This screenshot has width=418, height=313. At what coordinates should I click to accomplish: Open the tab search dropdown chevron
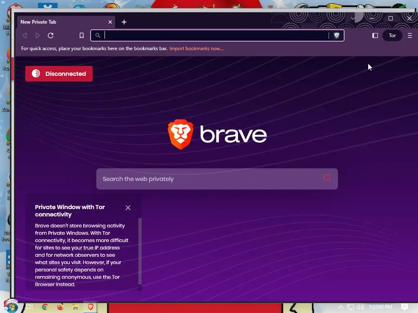pos(353,18)
